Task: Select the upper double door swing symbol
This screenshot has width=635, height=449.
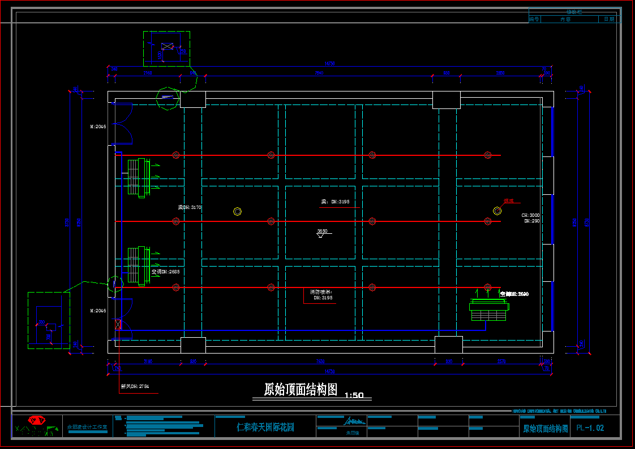Action: [122, 124]
